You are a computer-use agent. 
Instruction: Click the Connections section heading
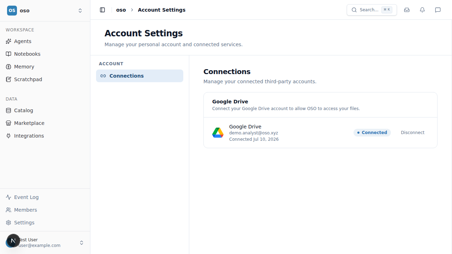(227, 72)
